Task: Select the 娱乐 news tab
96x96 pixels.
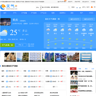Action: pyautogui.click(x=86, y=69)
